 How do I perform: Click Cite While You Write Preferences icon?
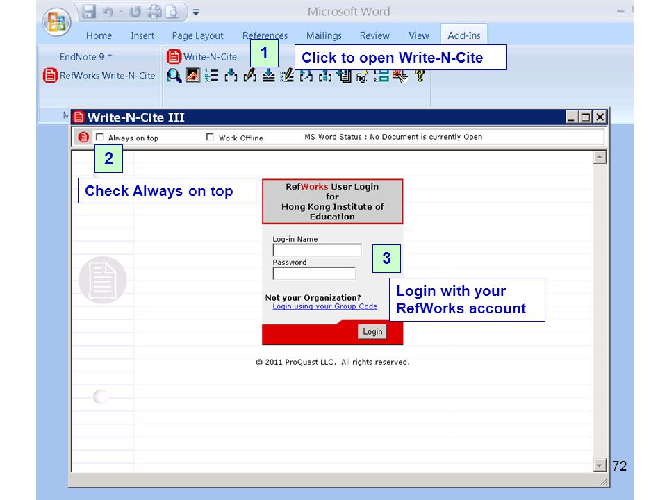(400, 76)
